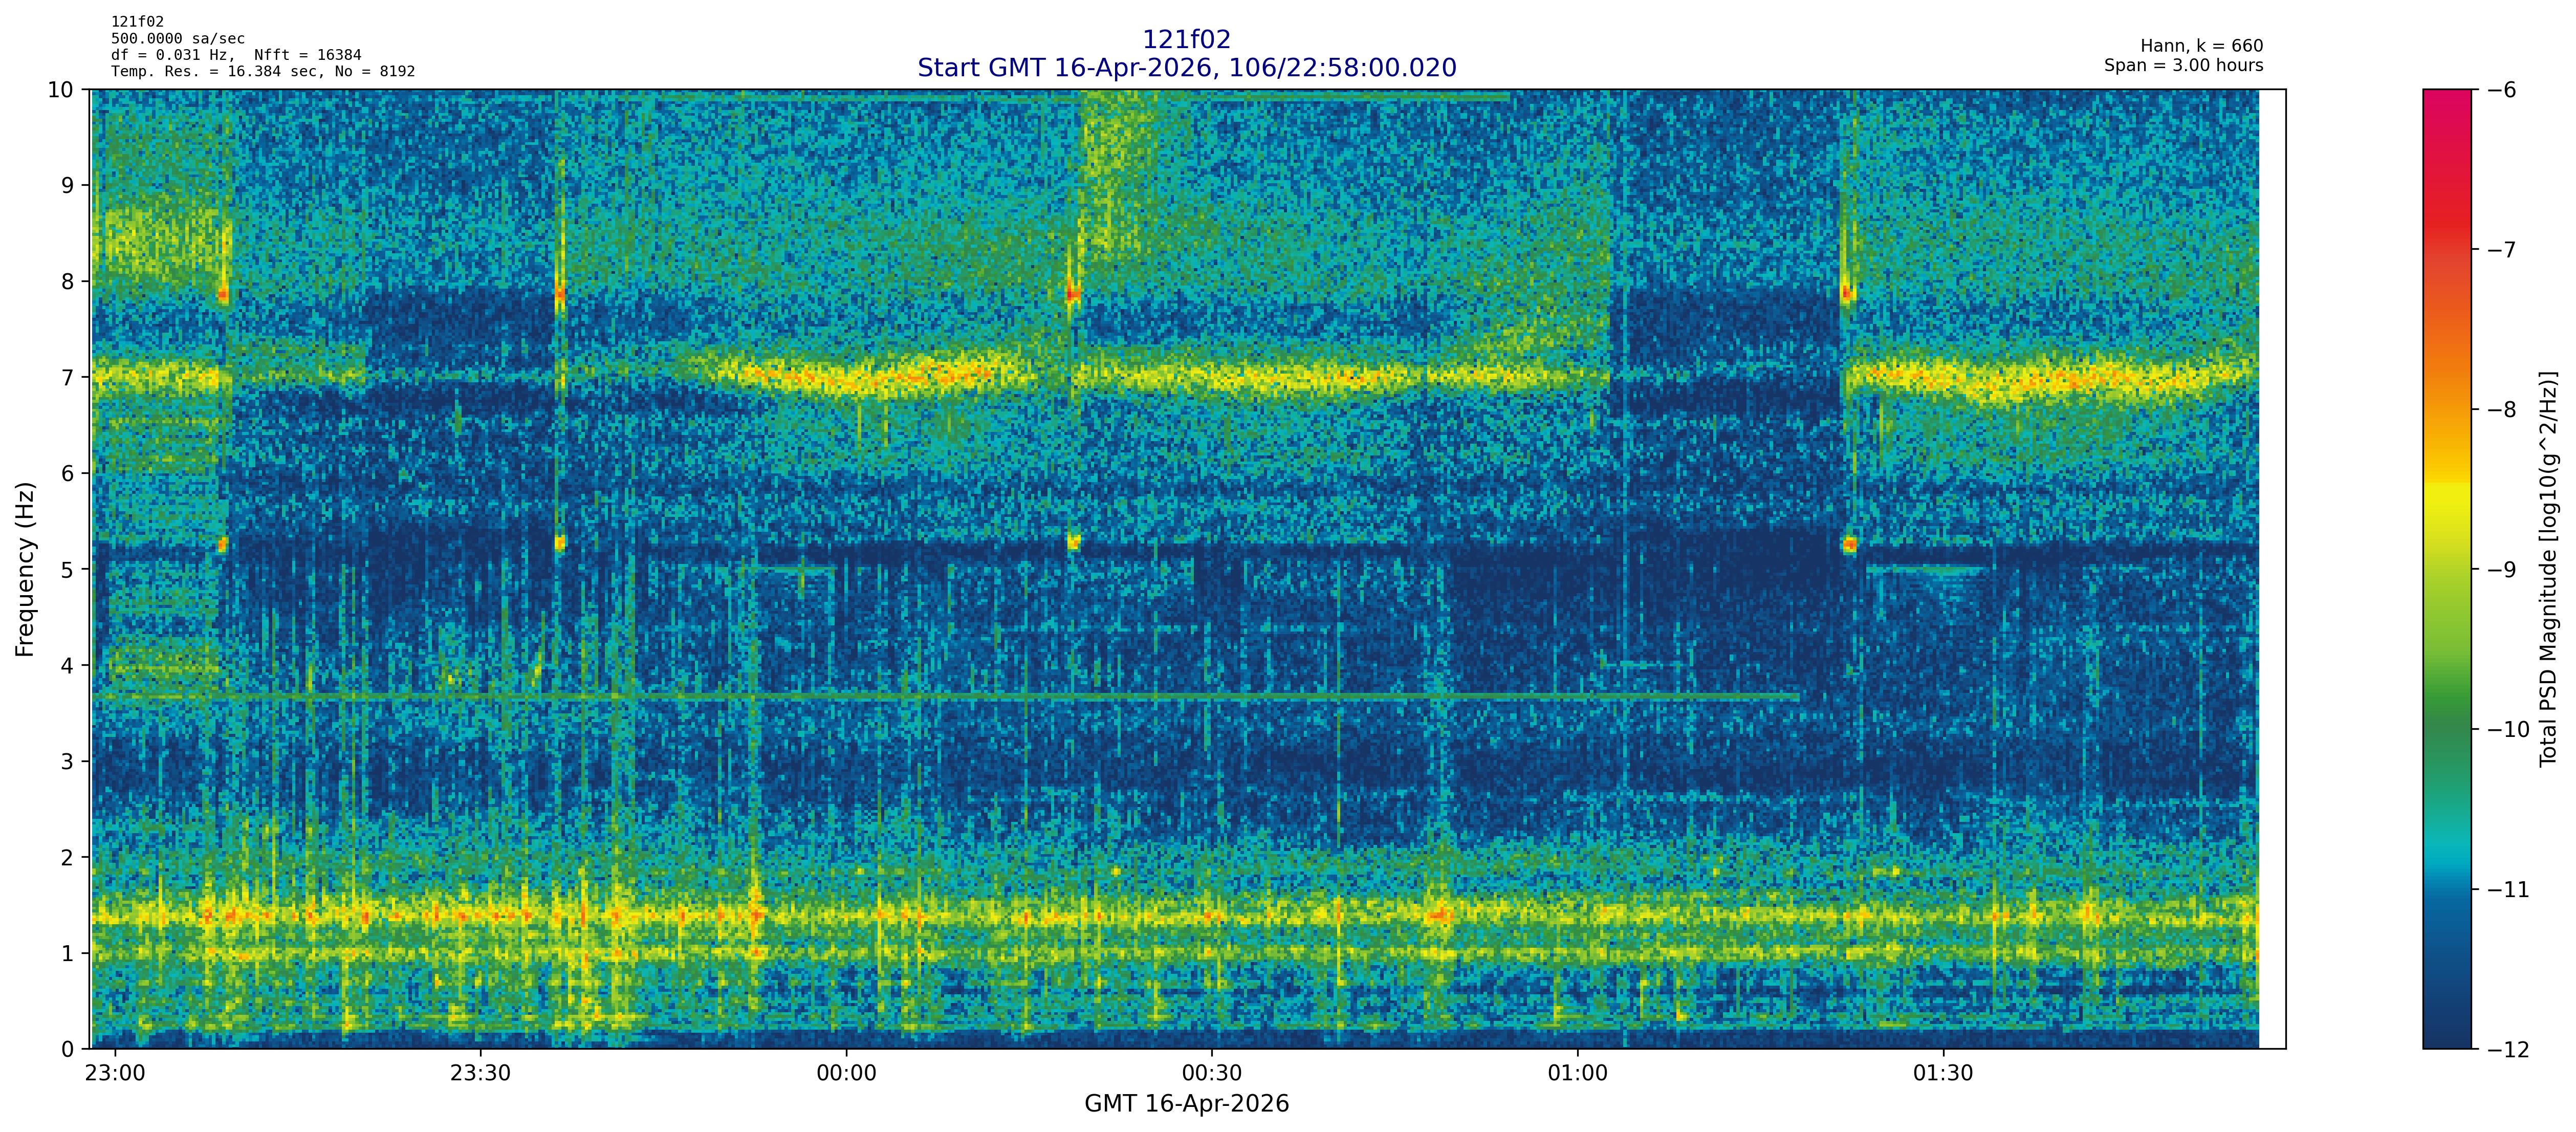Click the 5 Hz y-axis tick label
The height and width of the screenshot is (1132, 2576).
(x=67, y=569)
